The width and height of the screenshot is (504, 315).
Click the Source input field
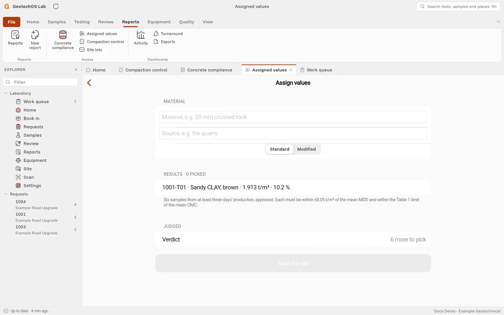[293, 133]
